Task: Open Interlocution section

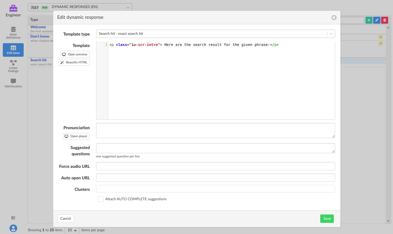Action: [x=13, y=83]
